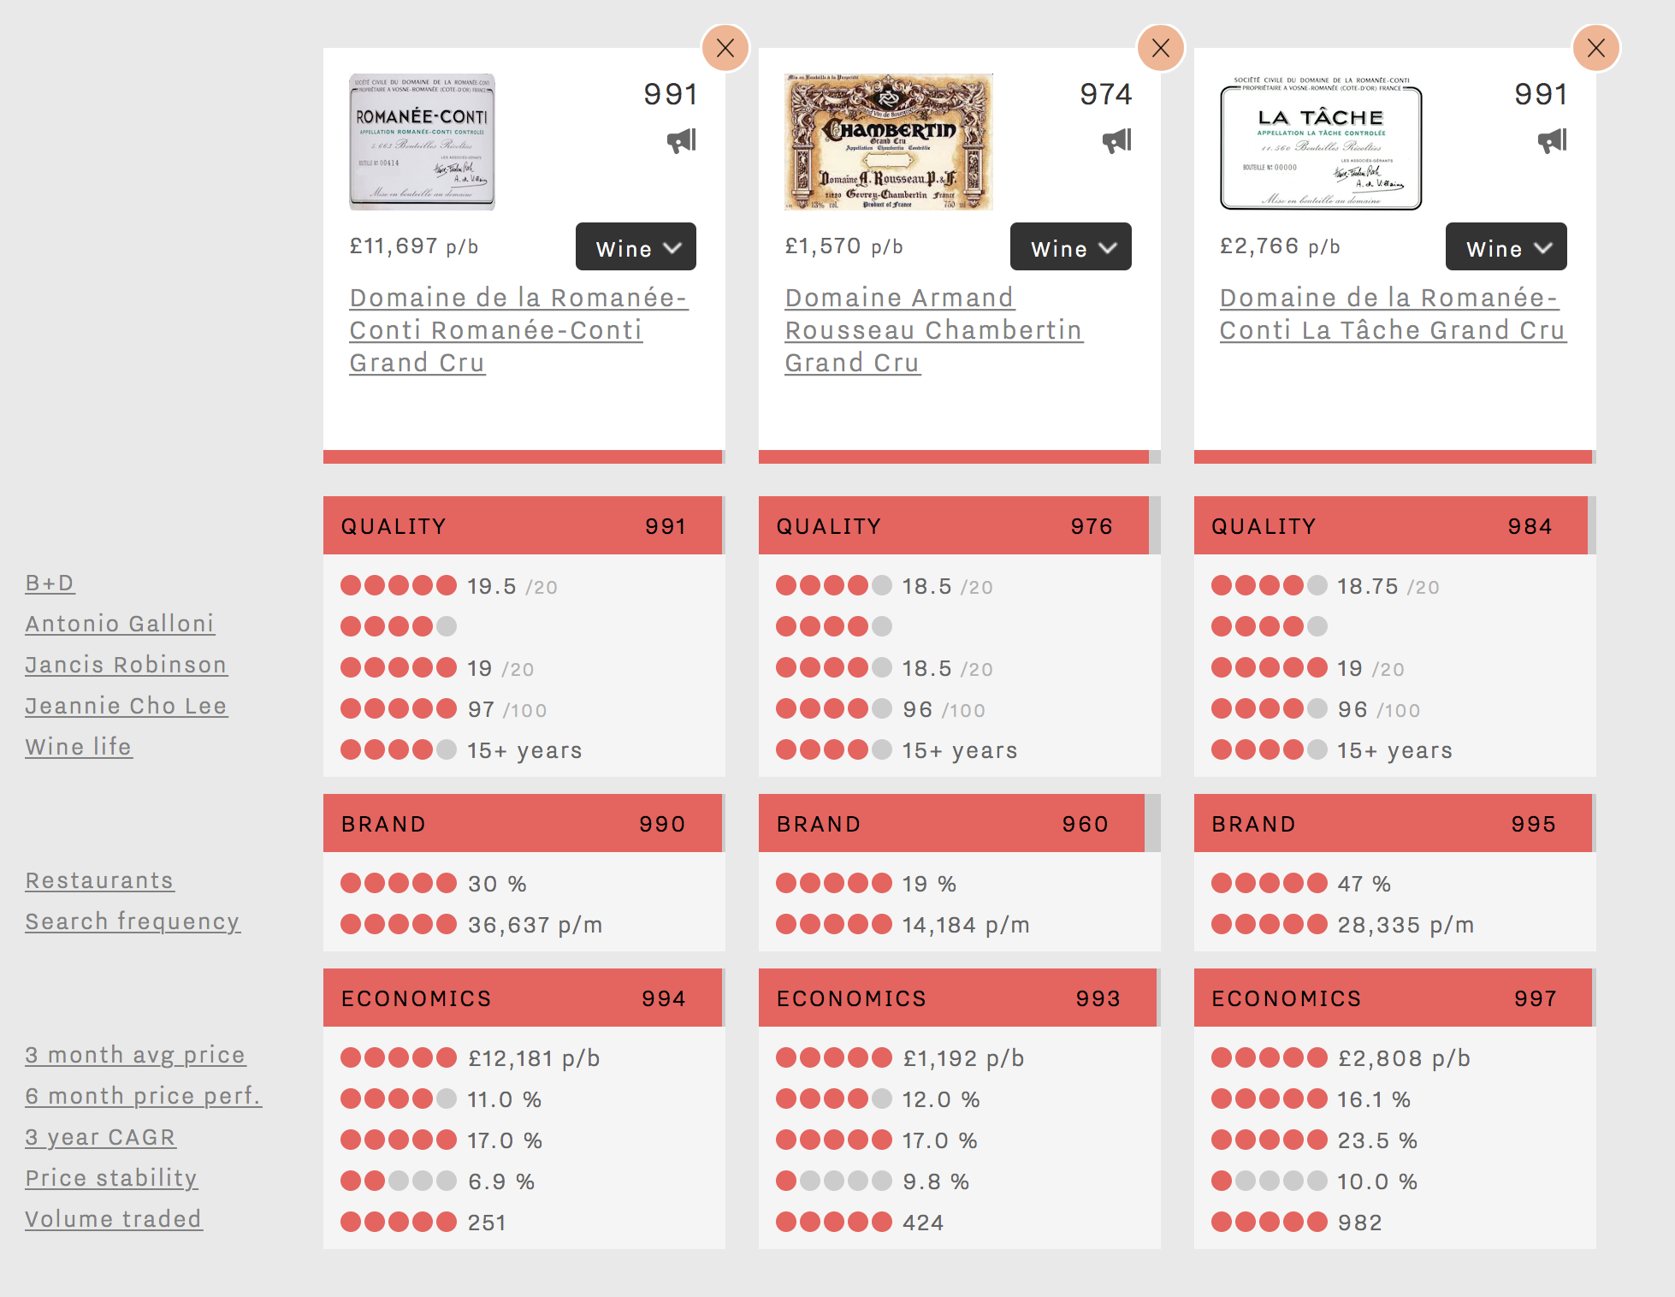Screen dimensions: 1675x1297
Task: Open the Wine dropdown on La Tâche card
Action: (x=1506, y=247)
